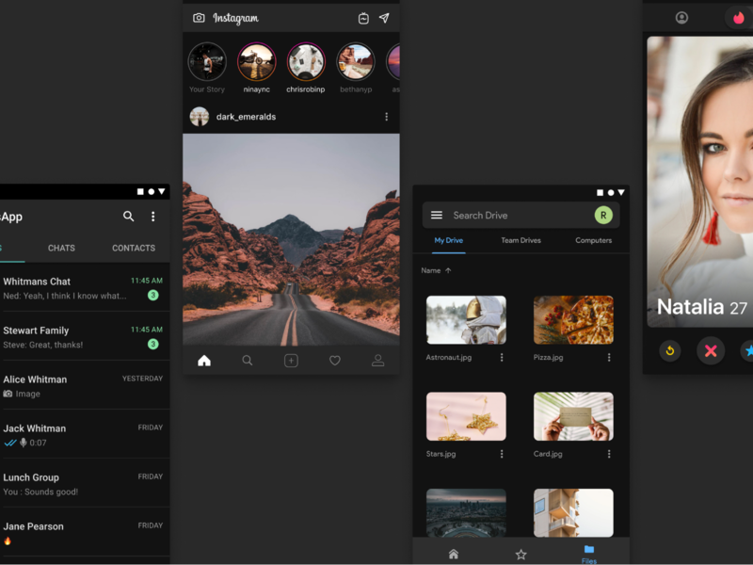
Task: Open the Stars.jpg thumbnail
Action: pos(466,416)
